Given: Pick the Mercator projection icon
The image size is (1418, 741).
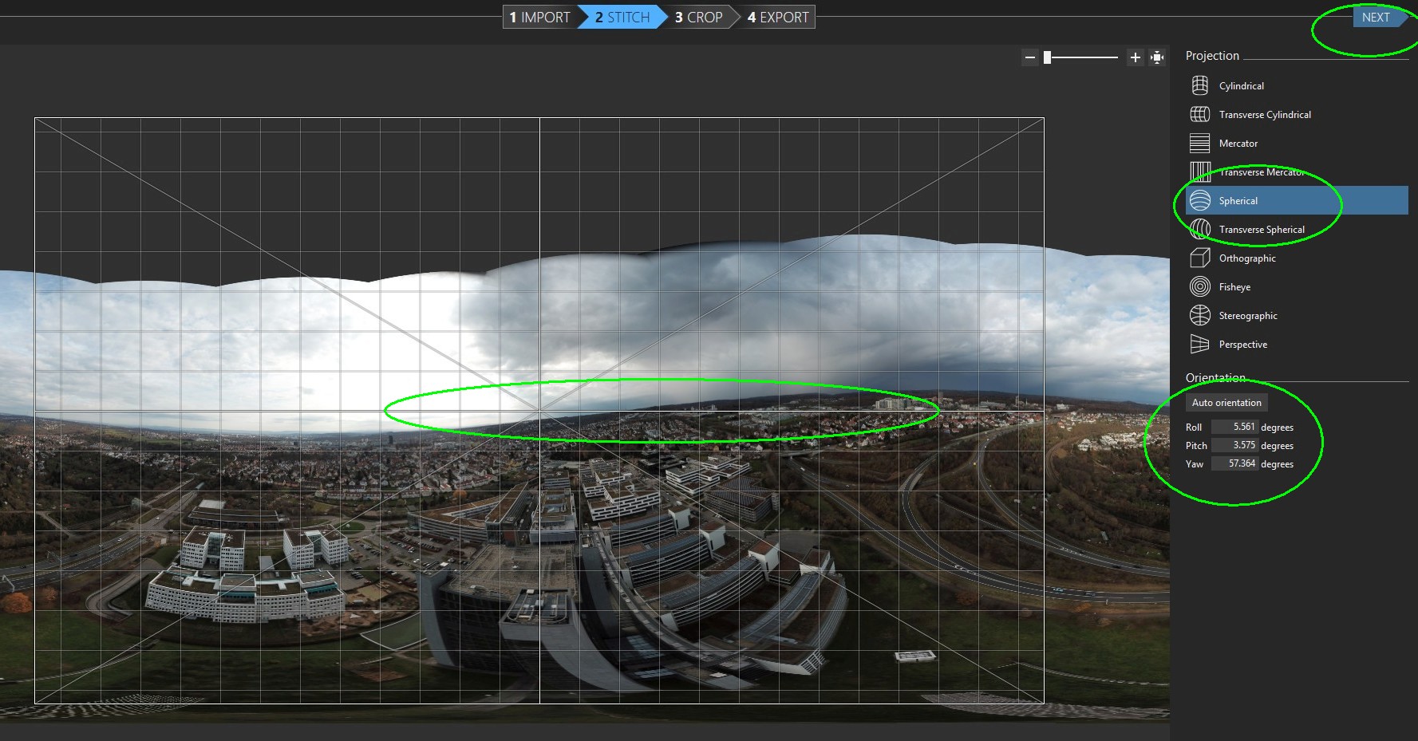Looking at the screenshot, I should click(x=1199, y=143).
